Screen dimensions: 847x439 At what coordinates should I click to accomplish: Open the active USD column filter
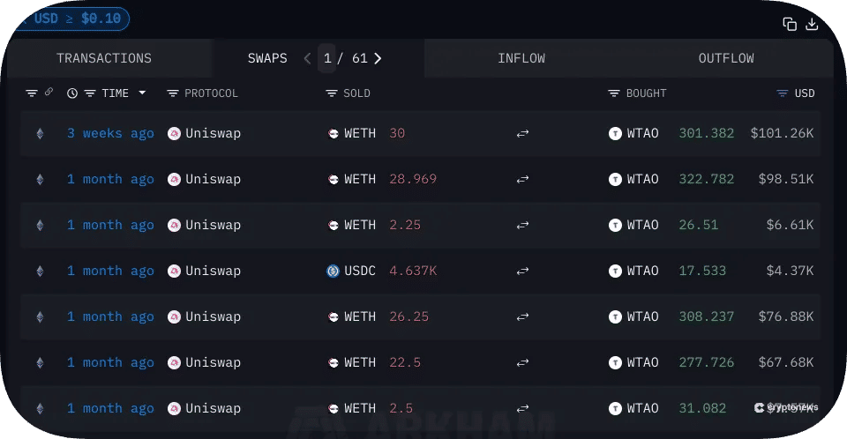pyautogui.click(x=783, y=93)
